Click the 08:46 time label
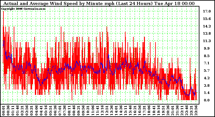215x117 pixels. (x=74, y=110)
